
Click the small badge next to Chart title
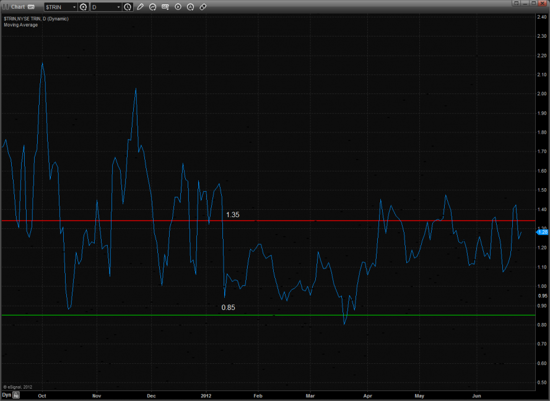pos(31,7)
